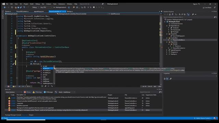Screen dimensions: 219x123
Task: Collapse the namespace block in editor
Action: coord(17,36)
